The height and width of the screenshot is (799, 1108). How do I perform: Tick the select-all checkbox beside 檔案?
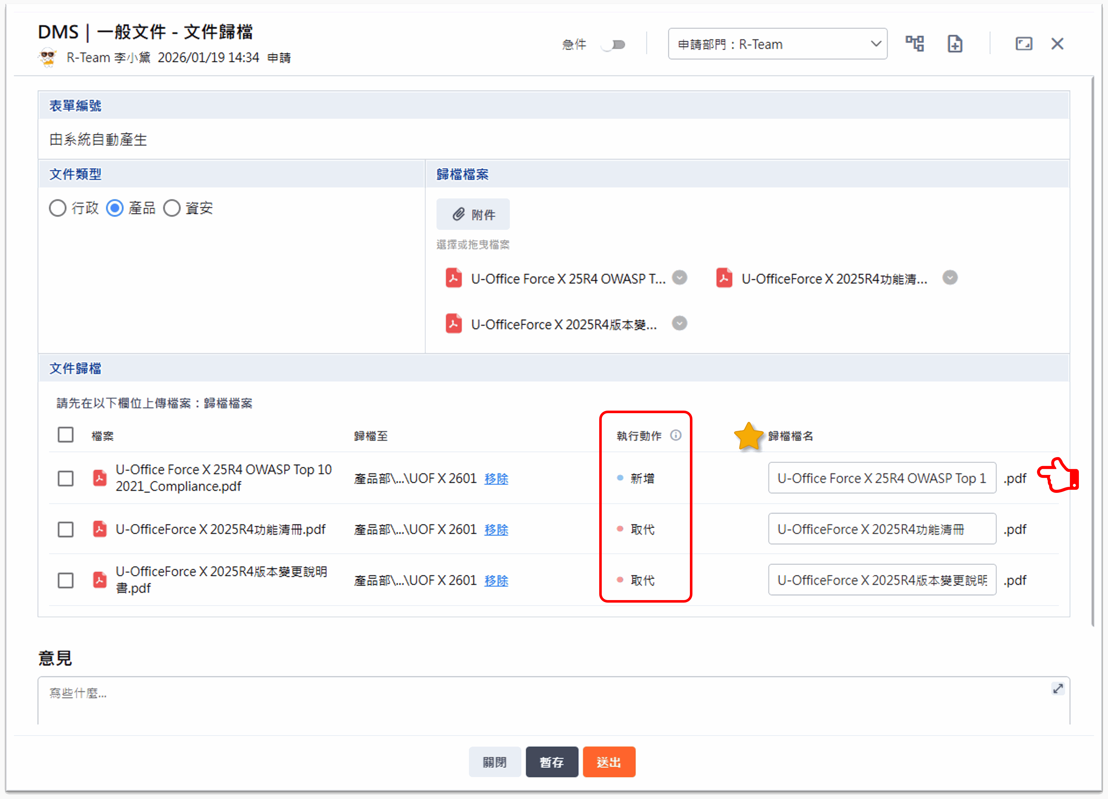(65, 435)
